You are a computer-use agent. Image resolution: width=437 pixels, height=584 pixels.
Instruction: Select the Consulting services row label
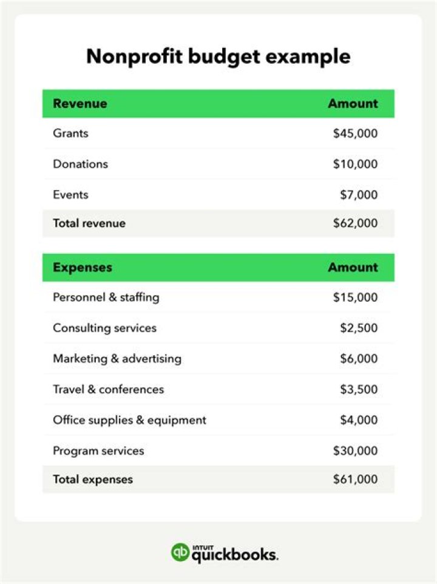(104, 328)
